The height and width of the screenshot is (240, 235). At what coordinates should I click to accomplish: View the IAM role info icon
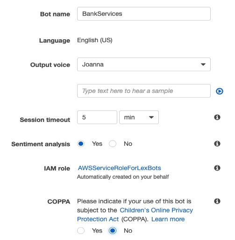coord(217,168)
